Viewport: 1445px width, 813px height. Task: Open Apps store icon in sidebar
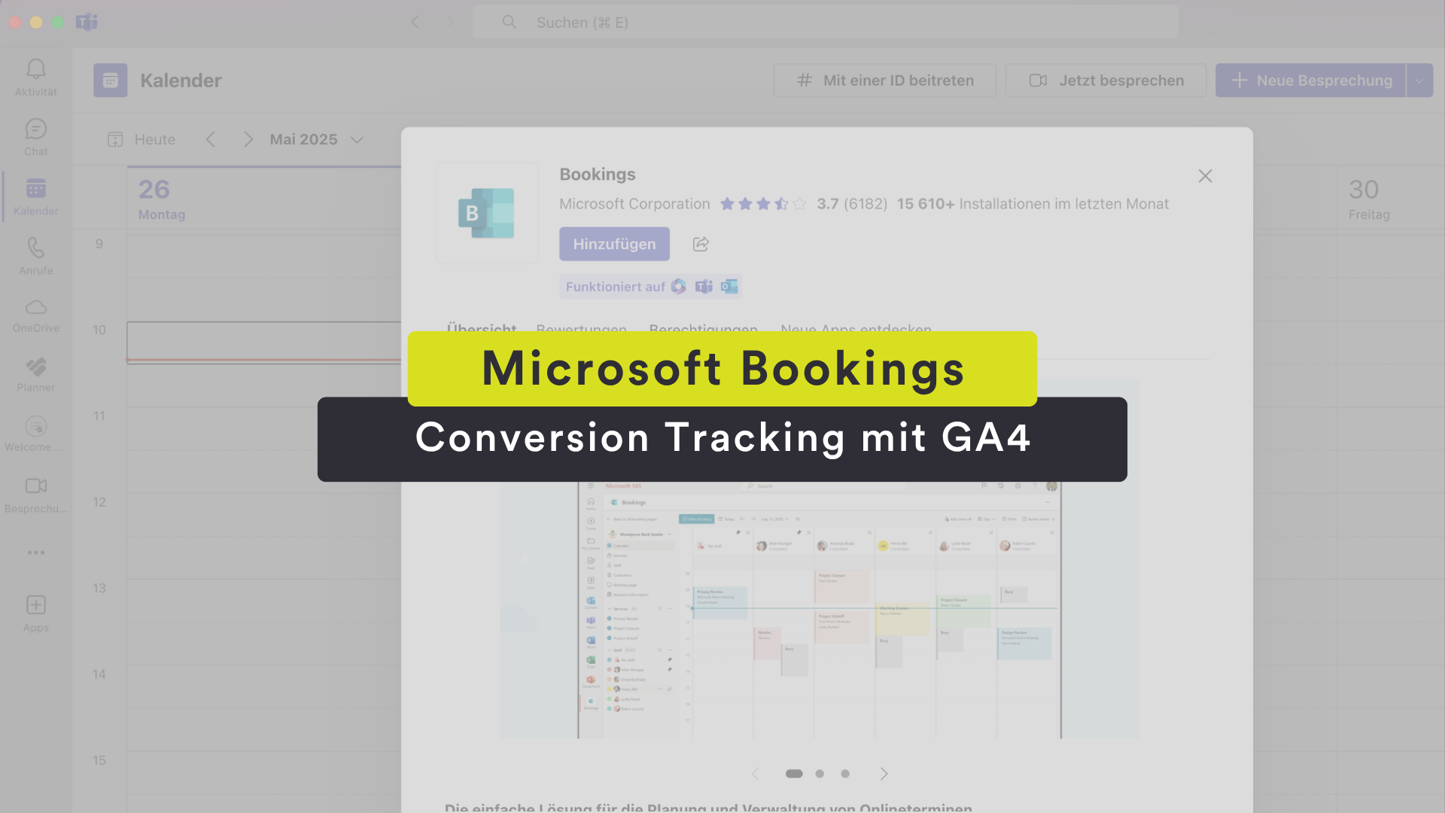pyautogui.click(x=36, y=614)
